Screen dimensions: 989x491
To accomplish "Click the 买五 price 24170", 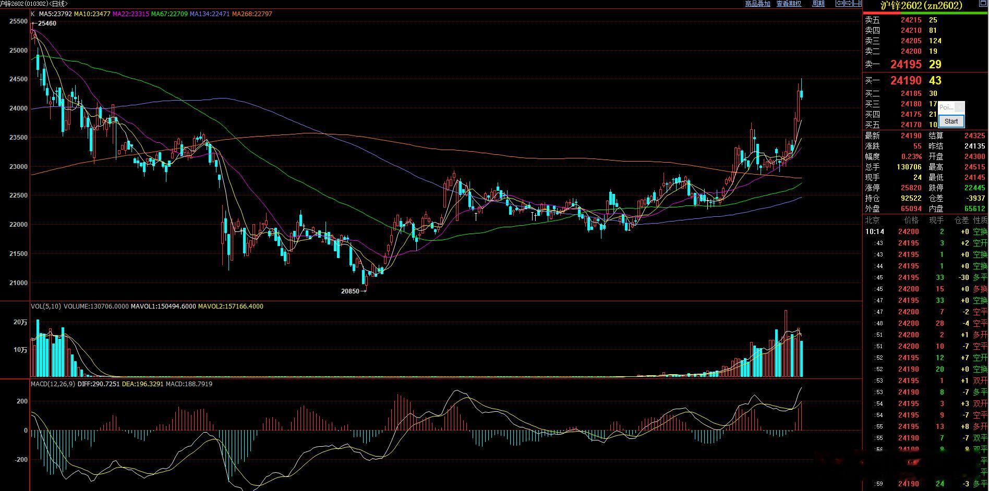I will point(911,125).
